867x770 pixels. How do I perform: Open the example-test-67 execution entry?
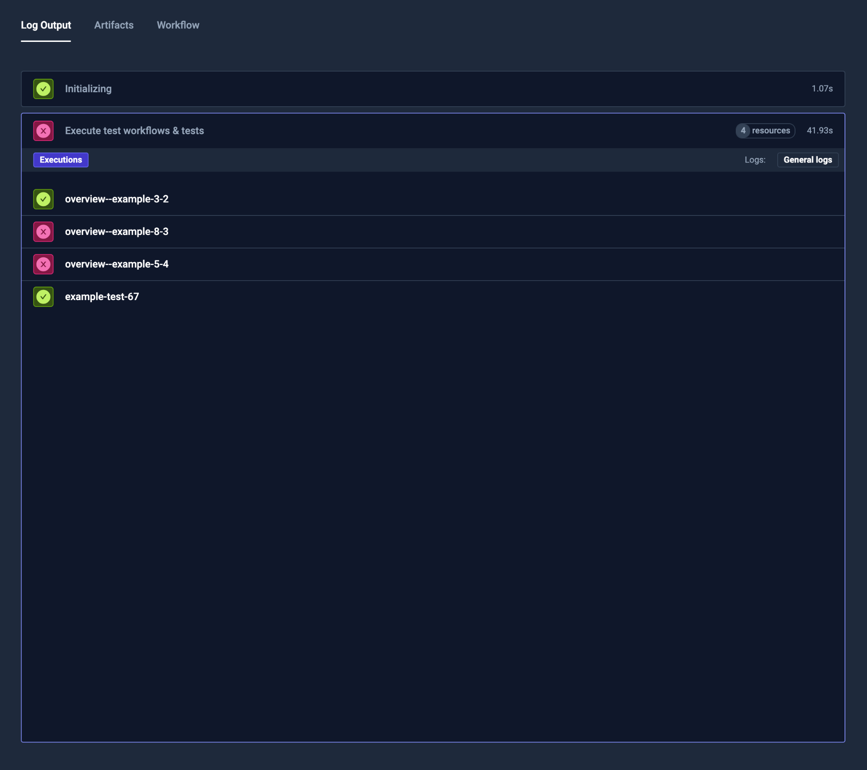pyautogui.click(x=102, y=297)
